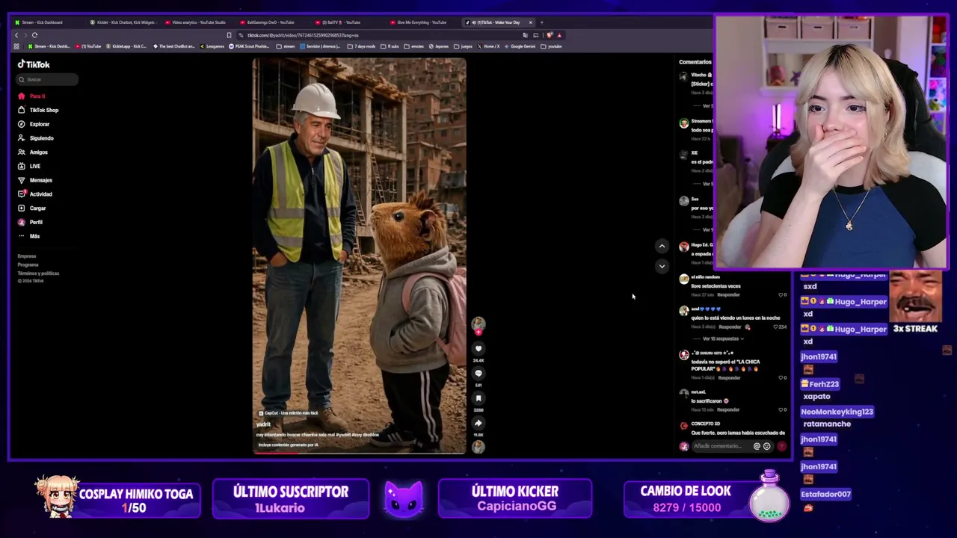
Task: Like the "LA CHICA POPULAR" comment
Action: 782,377
